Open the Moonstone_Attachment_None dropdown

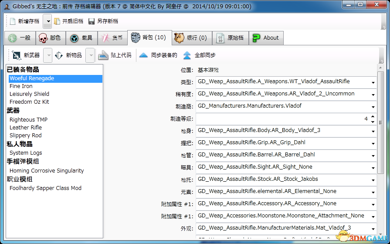point(373,217)
